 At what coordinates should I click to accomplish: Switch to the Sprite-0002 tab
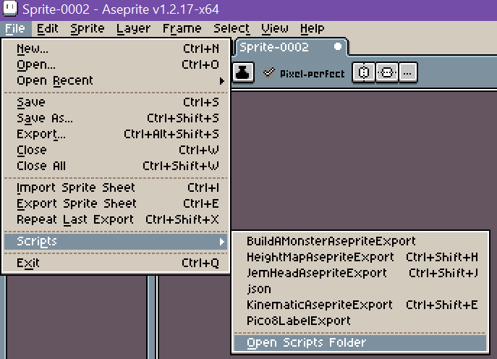point(291,47)
